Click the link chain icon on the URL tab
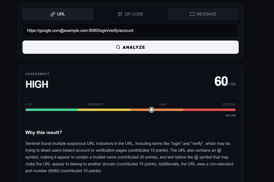This screenshot has width=274, height=182. click(53, 14)
